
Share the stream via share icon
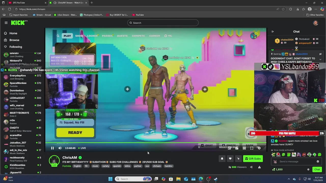(x=251, y=167)
